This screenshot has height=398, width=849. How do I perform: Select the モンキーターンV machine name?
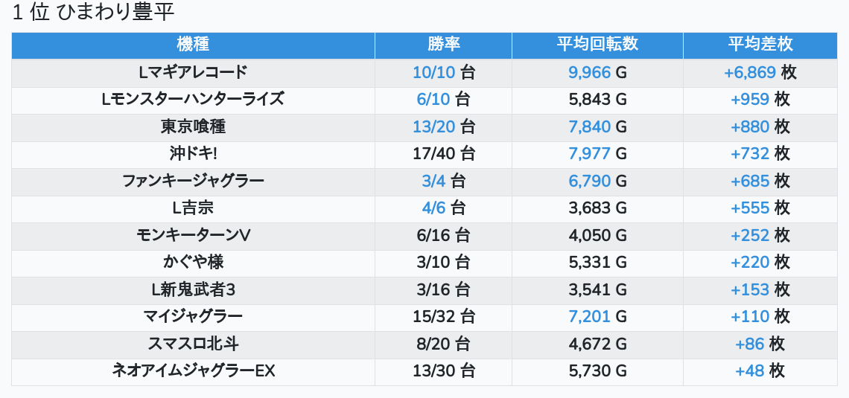[x=193, y=235]
